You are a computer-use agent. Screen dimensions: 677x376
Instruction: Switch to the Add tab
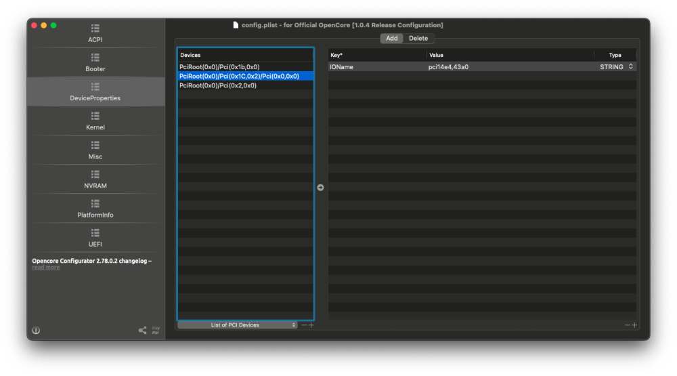coord(391,39)
